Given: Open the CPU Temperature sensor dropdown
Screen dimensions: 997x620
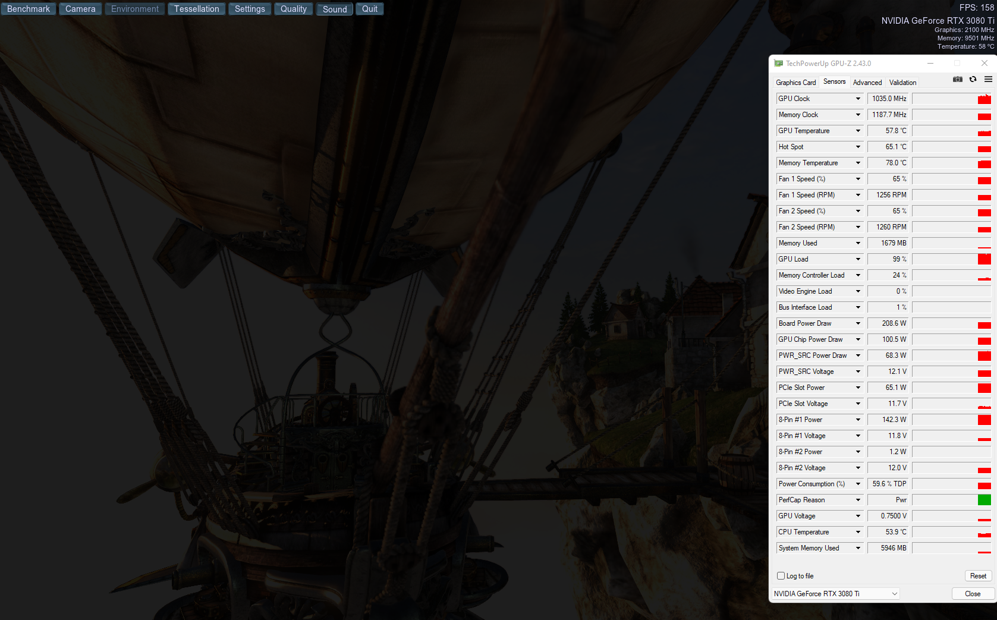Looking at the screenshot, I should tap(858, 532).
